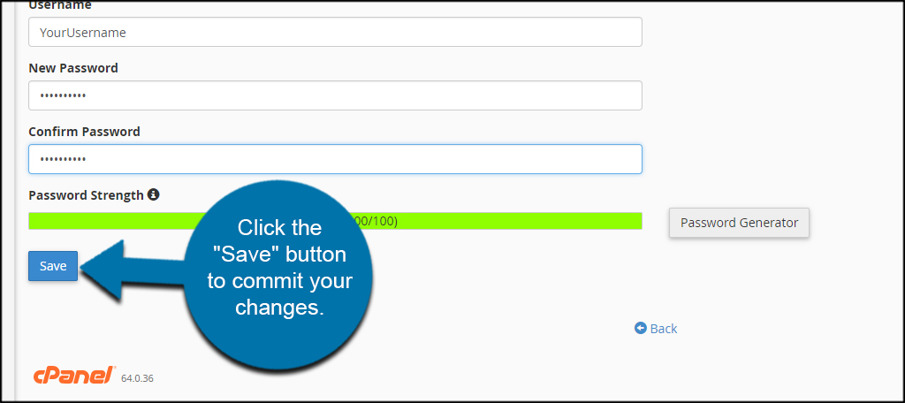
Task: Open the Password Generator
Action: tap(739, 223)
